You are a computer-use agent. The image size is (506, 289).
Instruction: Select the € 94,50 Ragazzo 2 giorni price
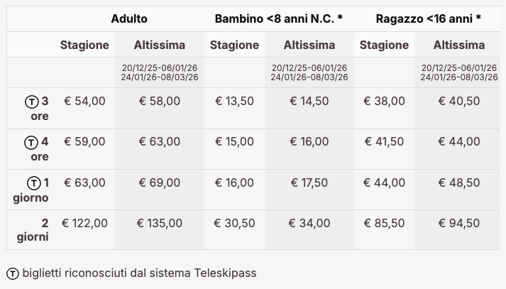(x=459, y=223)
